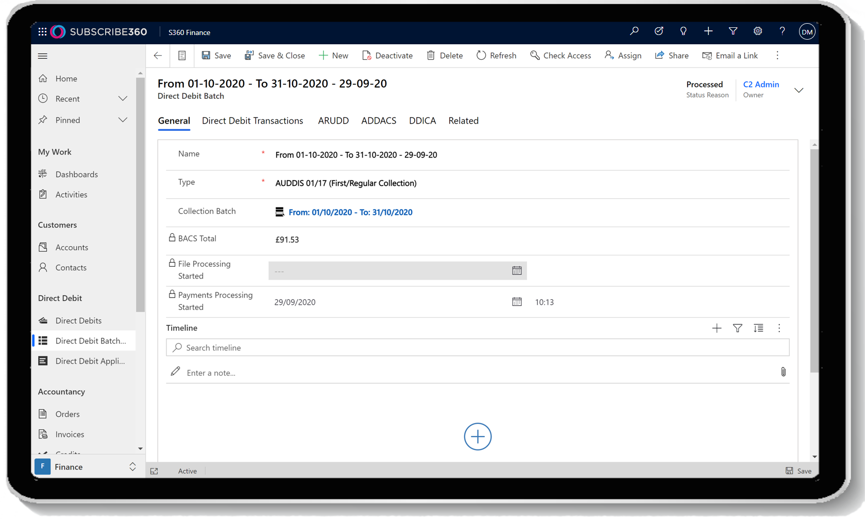This screenshot has width=865, height=519.
Task: Add a timeline record with plus icon
Action: tap(716, 328)
